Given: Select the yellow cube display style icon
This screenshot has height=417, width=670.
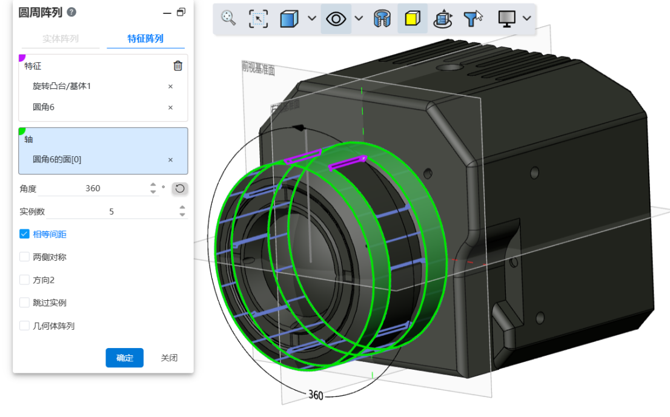Looking at the screenshot, I should [413, 19].
